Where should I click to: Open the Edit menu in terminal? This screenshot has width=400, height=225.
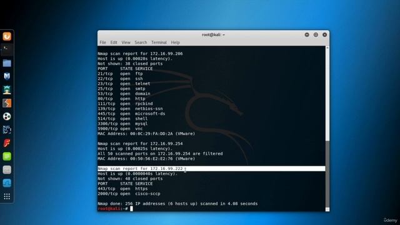tap(114, 42)
